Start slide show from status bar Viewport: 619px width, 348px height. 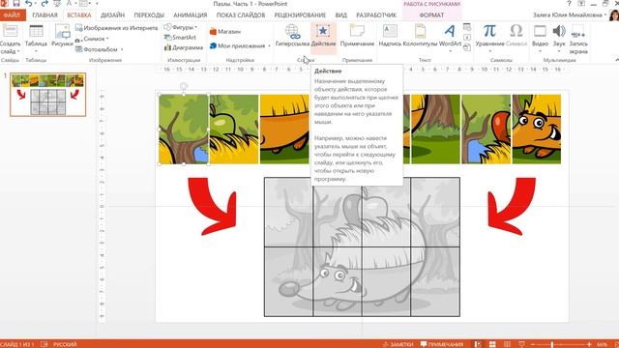(x=521, y=344)
